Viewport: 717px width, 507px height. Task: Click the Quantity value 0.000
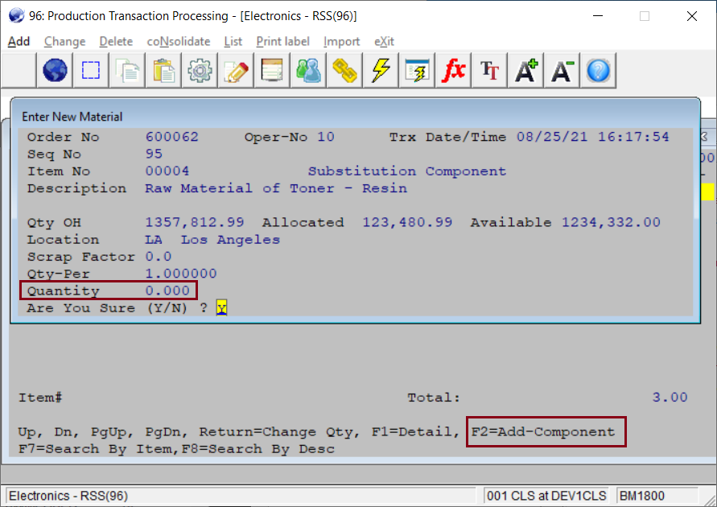pyautogui.click(x=167, y=291)
